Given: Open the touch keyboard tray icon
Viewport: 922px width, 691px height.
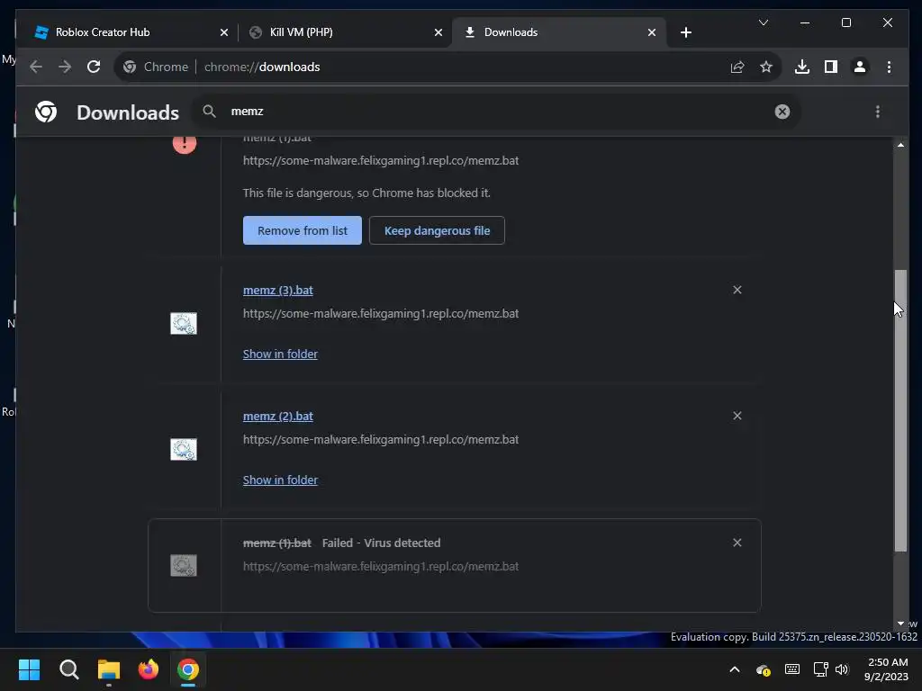Looking at the screenshot, I should 792,669.
